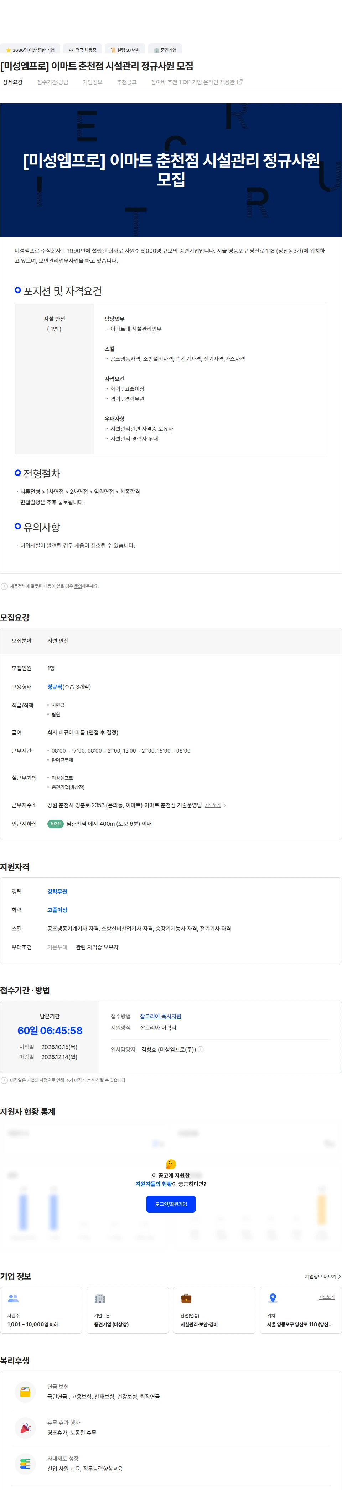Click the people icon in 사원수 card
This screenshot has width=342, height=1490.
tap(13, 1298)
